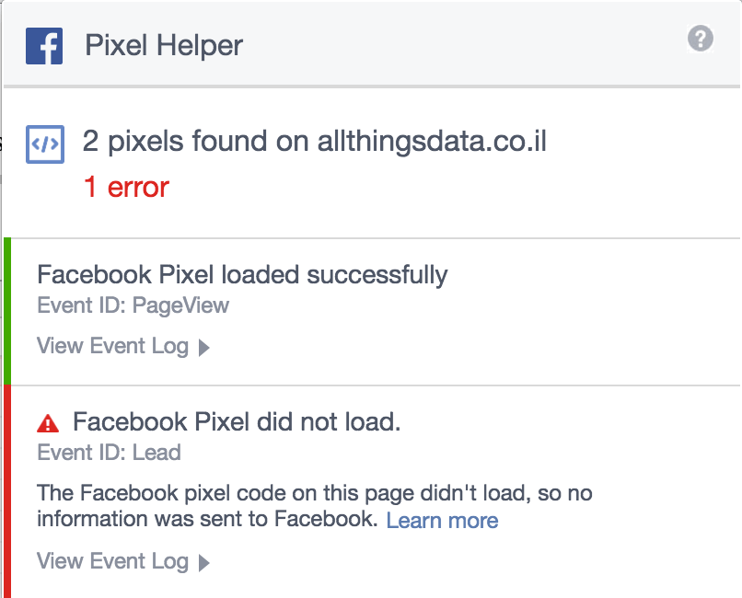The height and width of the screenshot is (598, 742).
Task: Click 'Facebook Pixel did not load.' heading
Action: [x=237, y=421]
